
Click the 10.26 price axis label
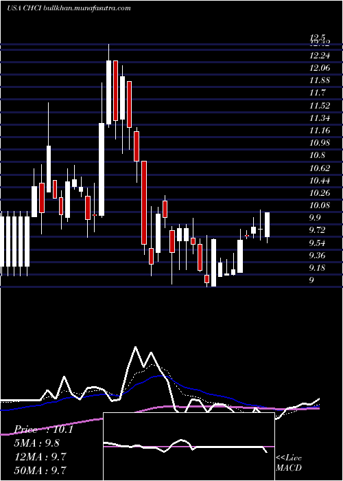point(320,192)
